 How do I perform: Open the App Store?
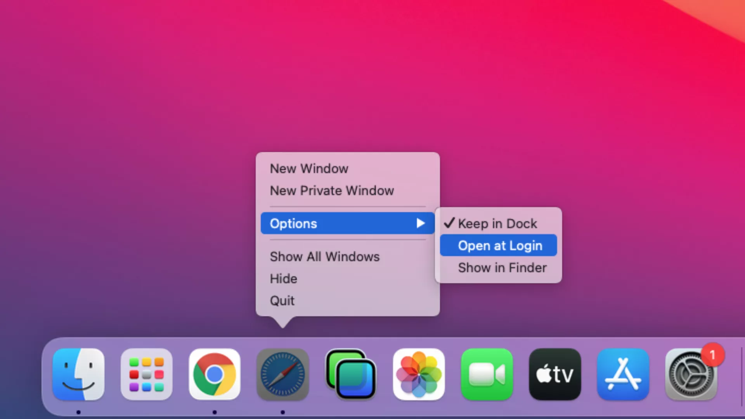coord(623,374)
